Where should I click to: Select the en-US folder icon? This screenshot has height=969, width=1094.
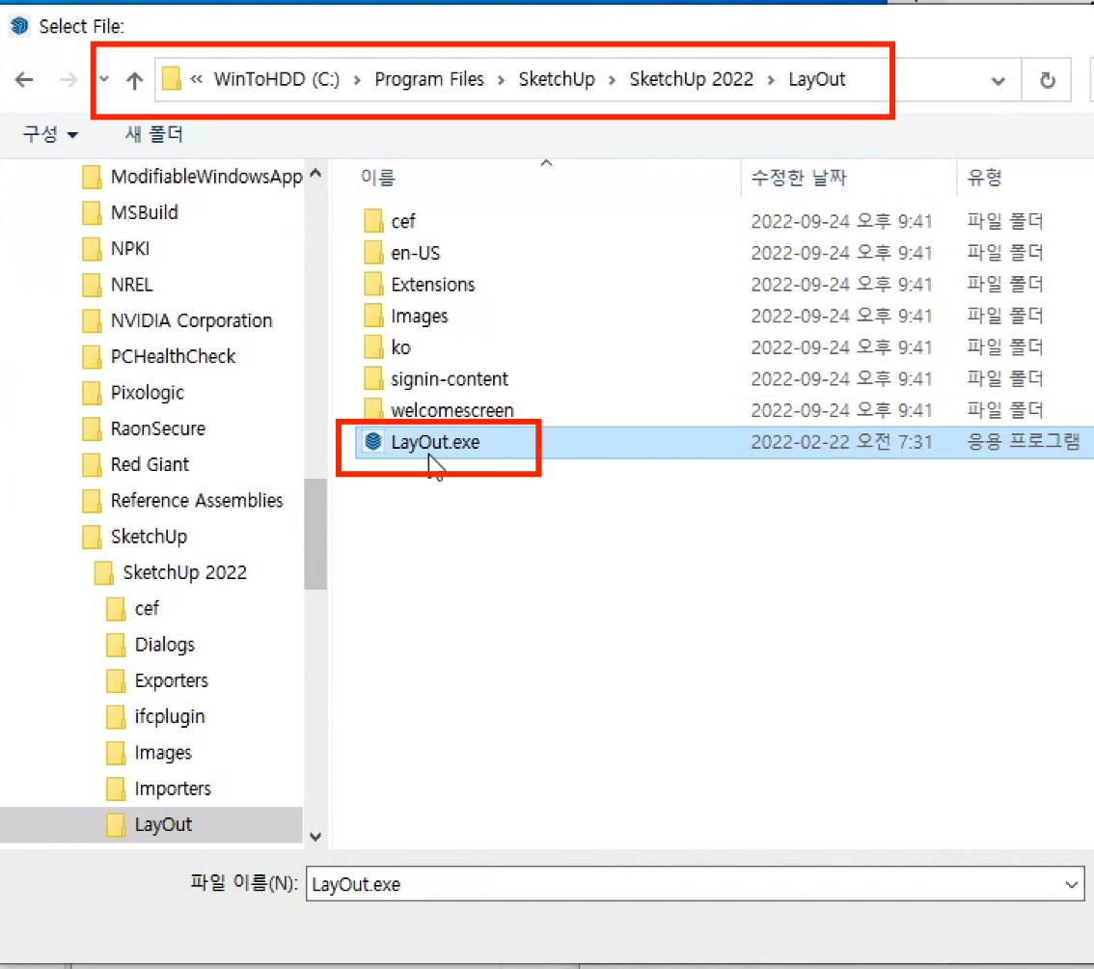pos(373,252)
